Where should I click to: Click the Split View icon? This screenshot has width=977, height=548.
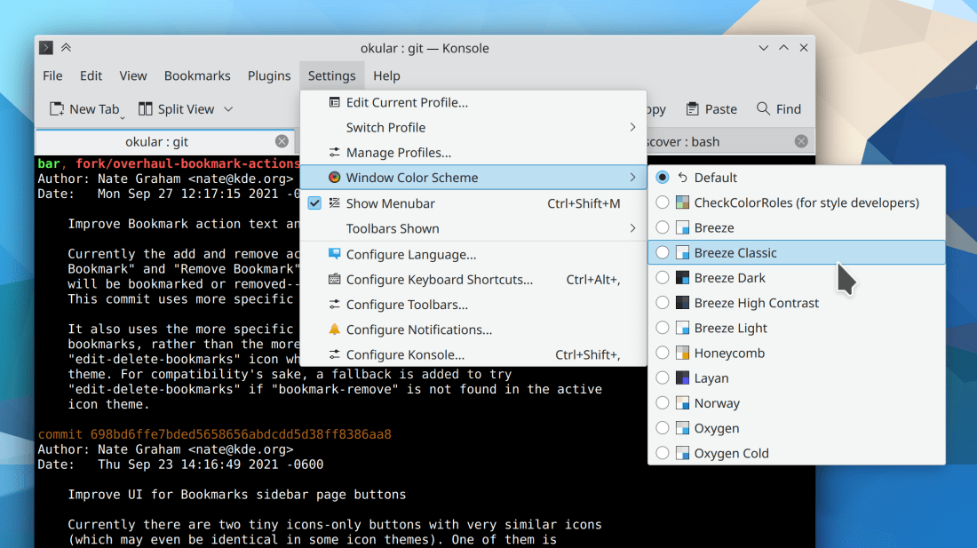coord(146,109)
